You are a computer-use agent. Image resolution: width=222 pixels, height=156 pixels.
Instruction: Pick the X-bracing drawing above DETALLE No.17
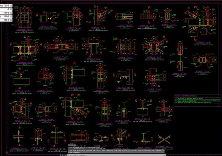[x=164, y=139]
